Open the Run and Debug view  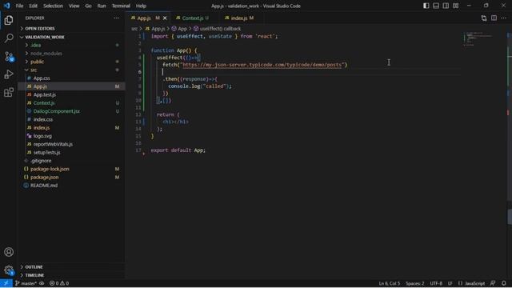point(9,74)
